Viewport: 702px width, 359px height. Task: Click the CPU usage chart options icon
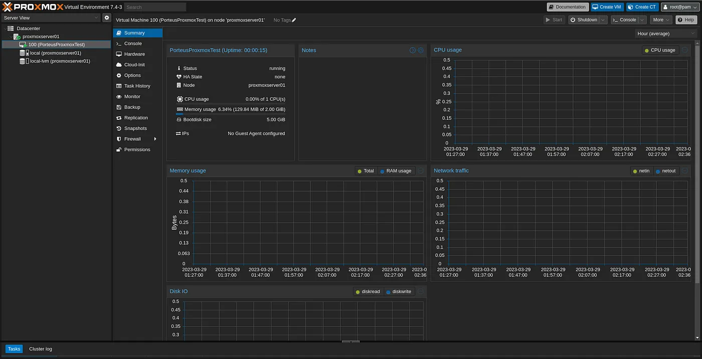click(684, 50)
